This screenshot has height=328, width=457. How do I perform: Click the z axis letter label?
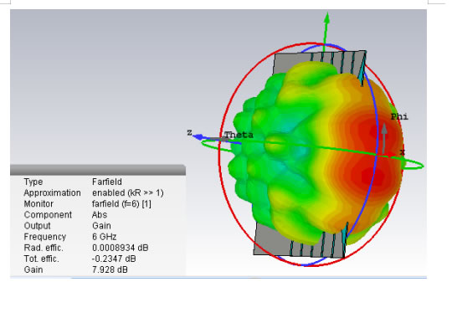189,132
